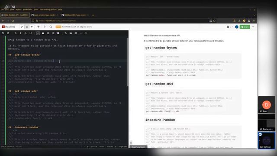The image size is (277, 156).
Task: Click full-text search on paid plans banner
Action: [x=74, y=27]
